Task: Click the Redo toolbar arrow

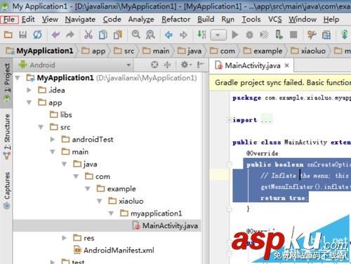Action: pos(70,35)
